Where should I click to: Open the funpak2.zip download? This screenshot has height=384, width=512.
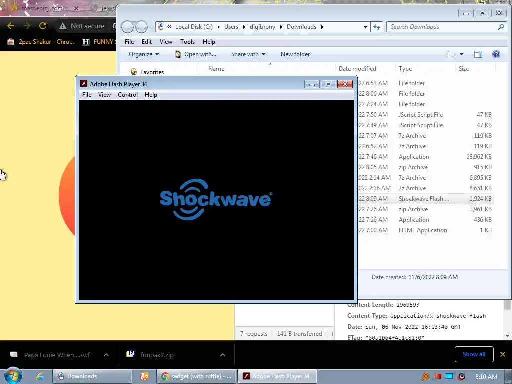click(151, 355)
